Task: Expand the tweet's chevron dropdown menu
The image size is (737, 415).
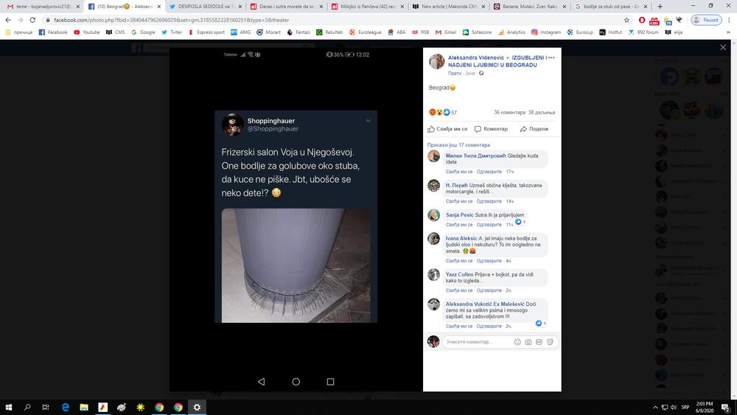Action: point(368,120)
